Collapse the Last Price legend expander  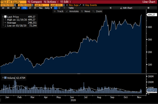coord(3,17)
